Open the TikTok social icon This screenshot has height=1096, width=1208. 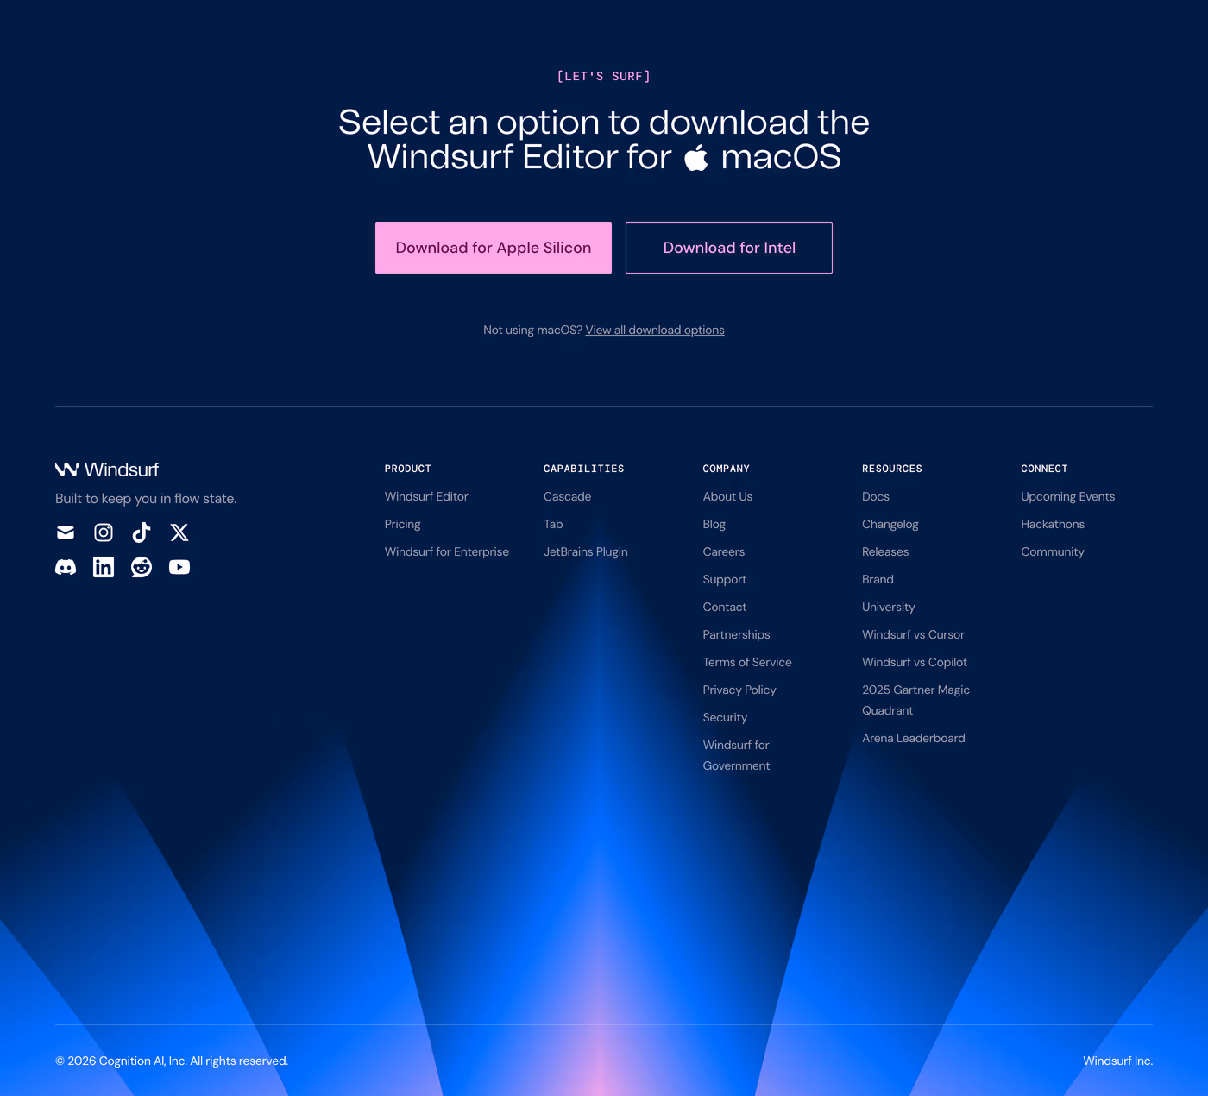click(142, 532)
